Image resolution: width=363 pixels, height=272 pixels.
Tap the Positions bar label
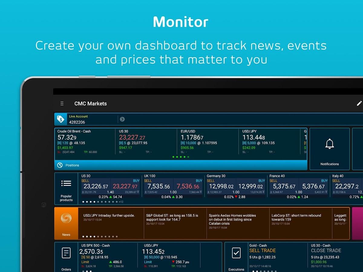[72, 165]
